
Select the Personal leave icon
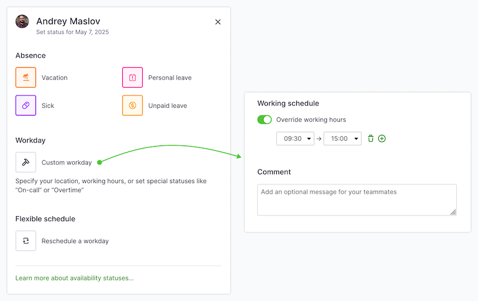132,78
